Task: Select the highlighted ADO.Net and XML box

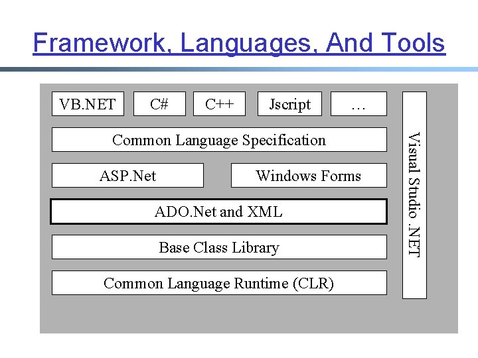Action: coord(219,211)
